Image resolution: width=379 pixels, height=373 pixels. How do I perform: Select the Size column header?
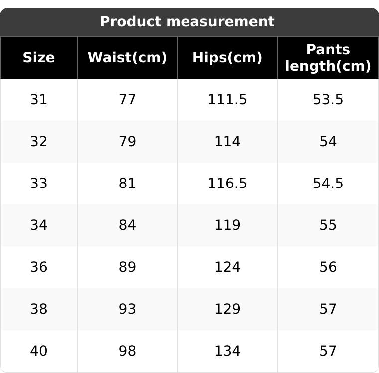[38, 58]
